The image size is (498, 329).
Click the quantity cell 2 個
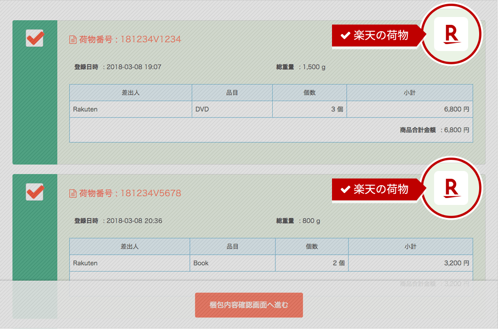[x=312, y=263]
